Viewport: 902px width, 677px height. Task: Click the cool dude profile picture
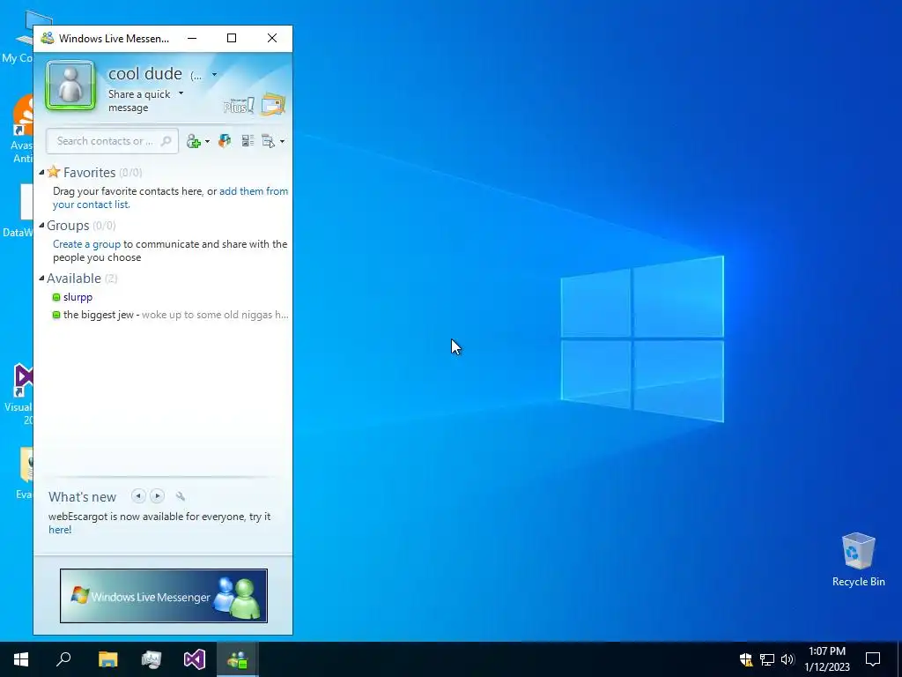(70, 86)
